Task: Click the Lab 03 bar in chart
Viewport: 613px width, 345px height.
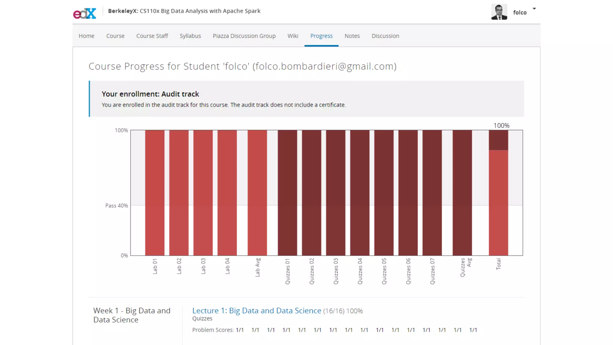Action: [203, 193]
